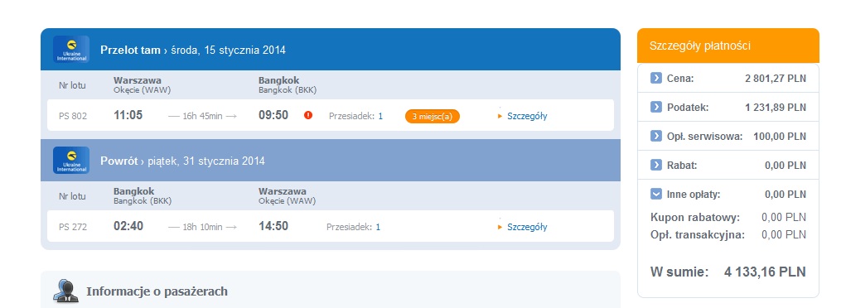This screenshot has height=308, width=846.
Task: Expand the Cena price row arrow
Action: [656, 78]
